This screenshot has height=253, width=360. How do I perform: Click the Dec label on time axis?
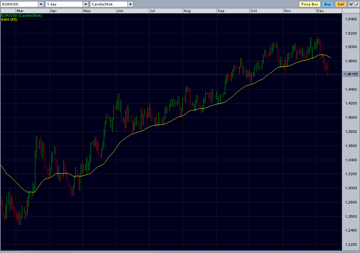[321, 11]
